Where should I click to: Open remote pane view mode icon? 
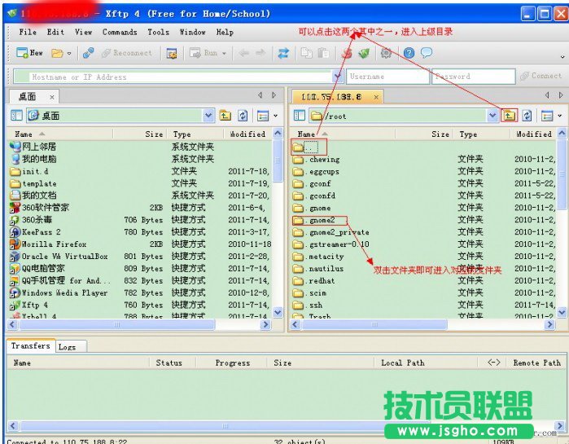pyautogui.click(x=547, y=116)
